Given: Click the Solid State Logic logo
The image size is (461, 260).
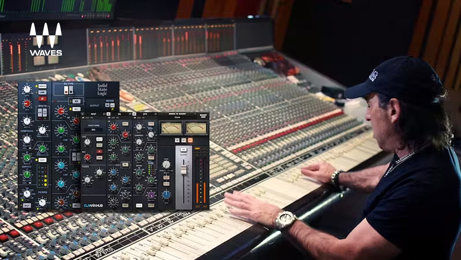Looking at the screenshot, I should [x=102, y=89].
